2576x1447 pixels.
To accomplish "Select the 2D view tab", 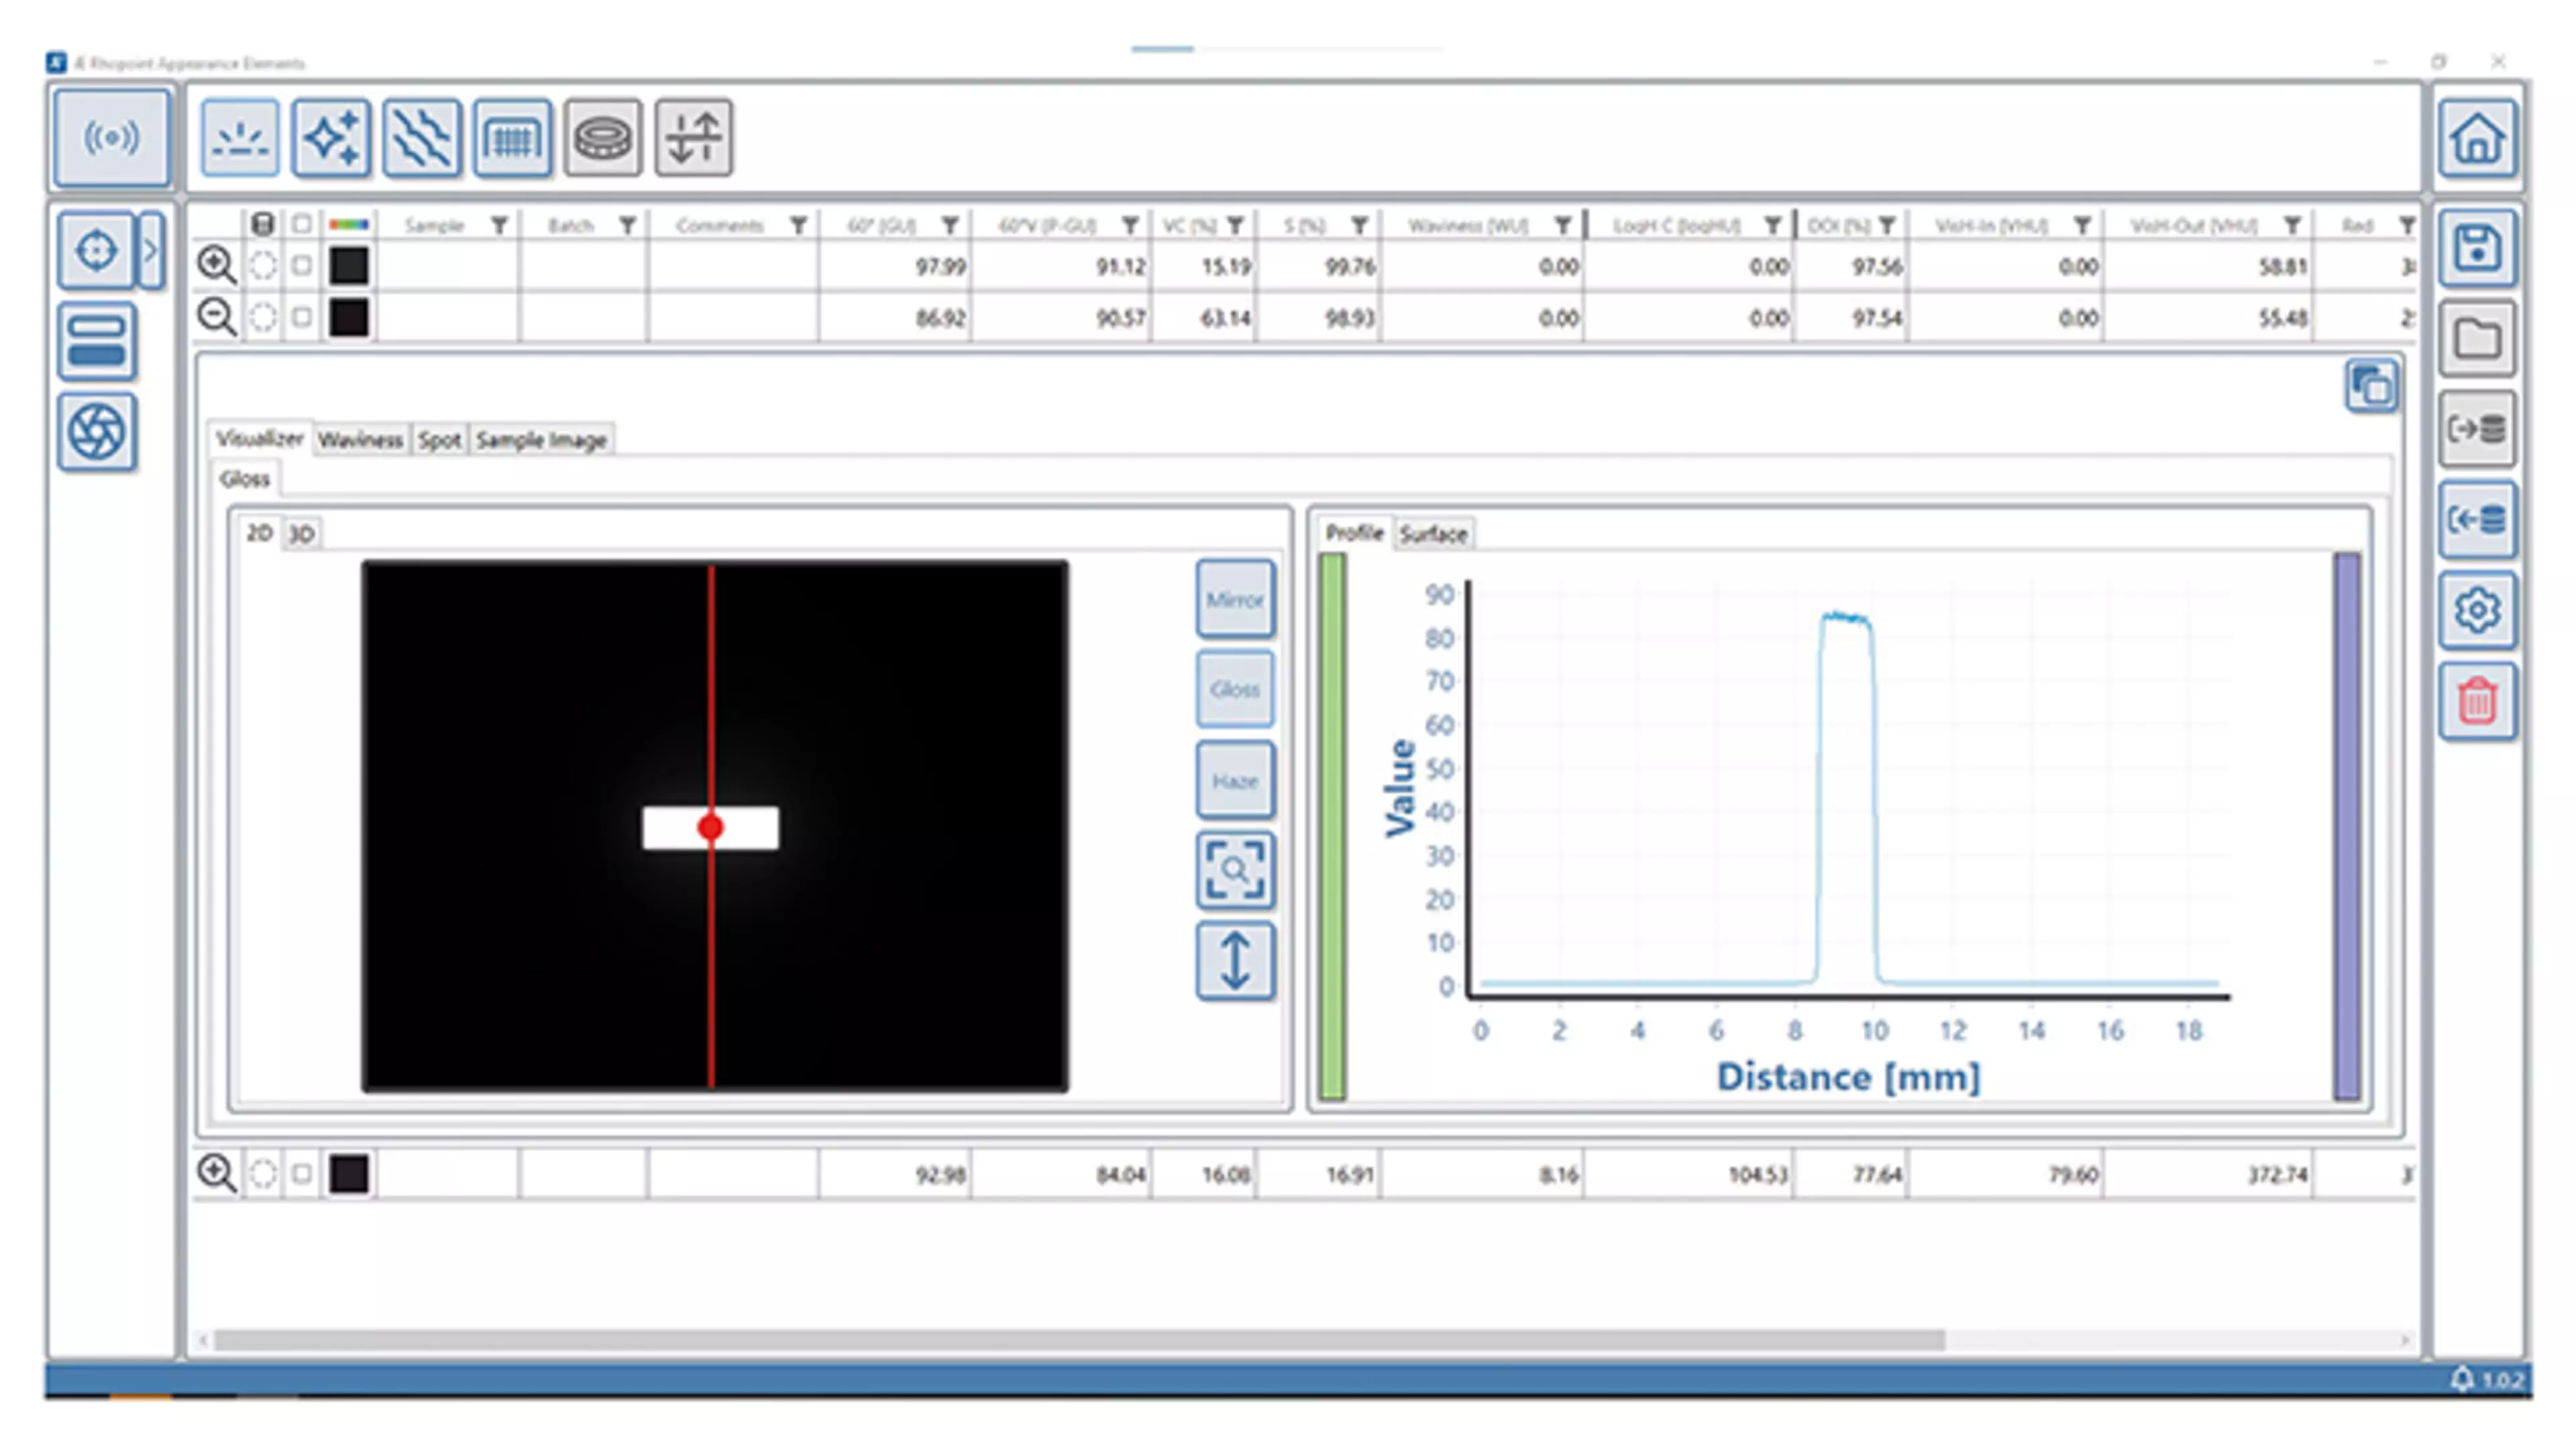I will [260, 533].
